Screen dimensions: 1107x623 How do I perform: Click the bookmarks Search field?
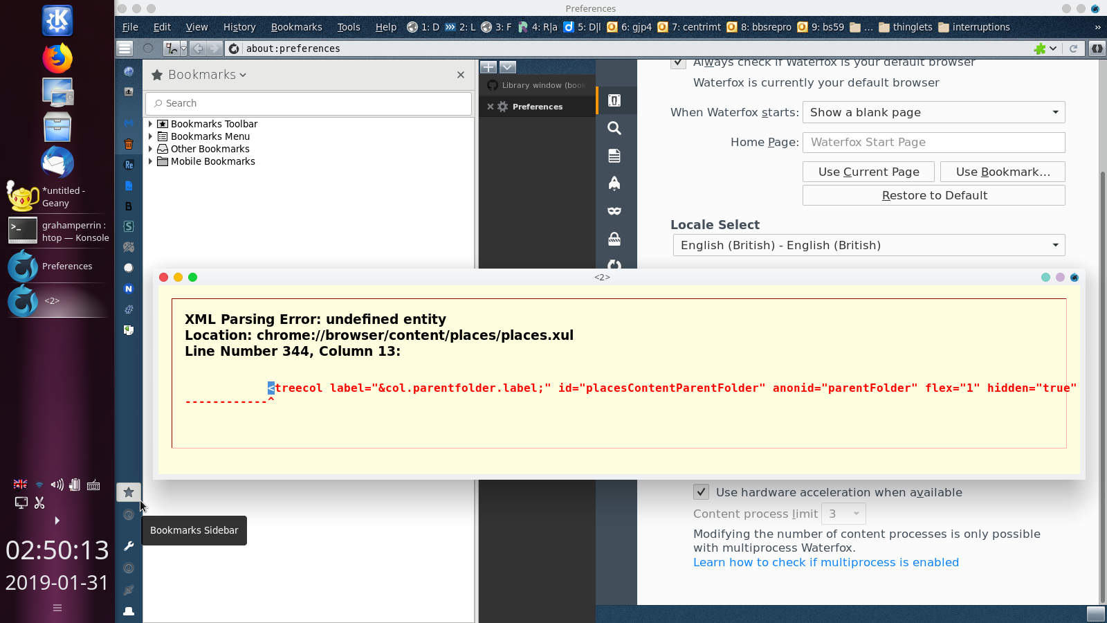(309, 103)
